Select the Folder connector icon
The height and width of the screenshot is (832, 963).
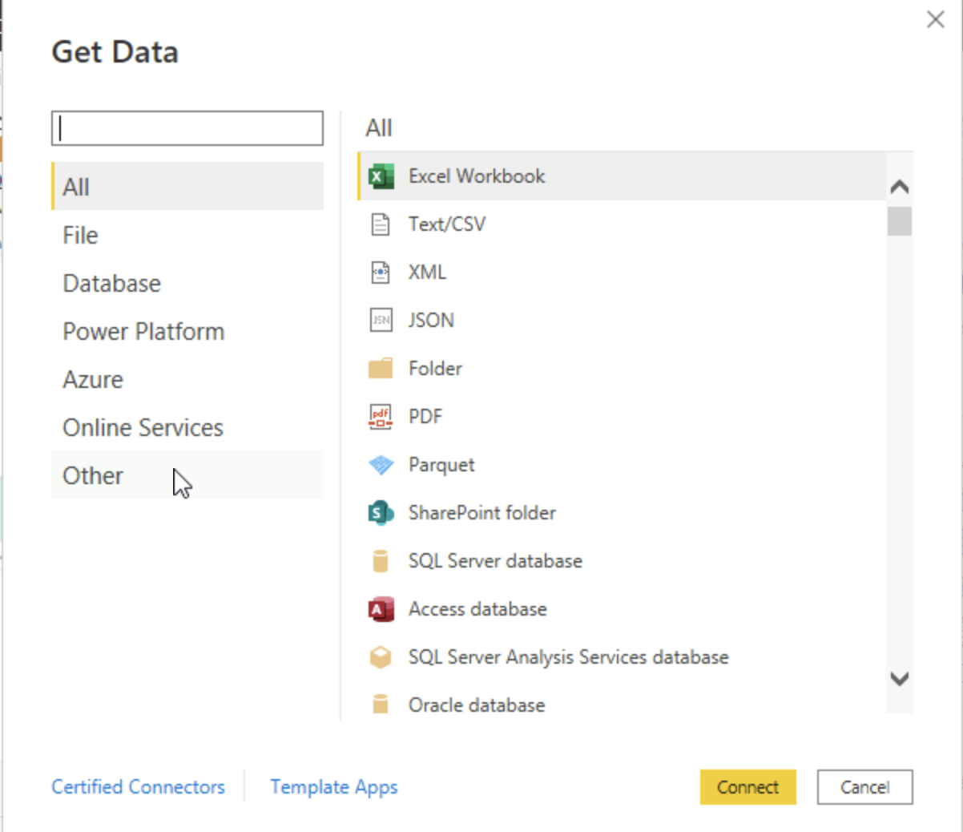pyautogui.click(x=381, y=369)
